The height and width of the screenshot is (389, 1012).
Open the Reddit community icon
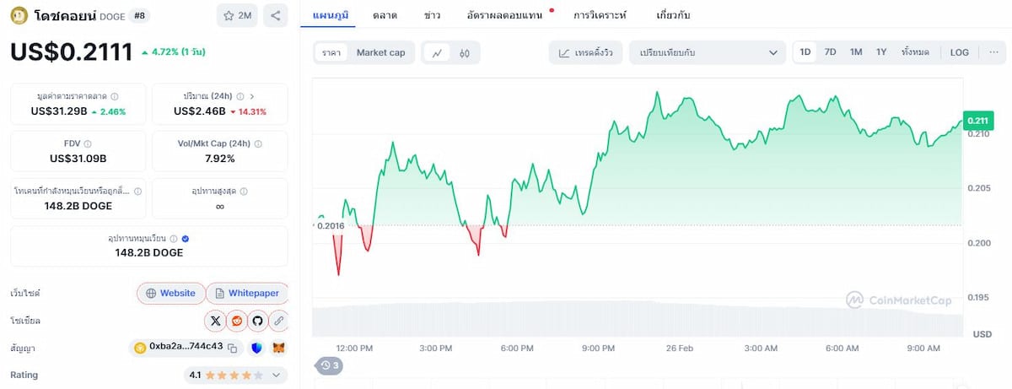(x=237, y=321)
